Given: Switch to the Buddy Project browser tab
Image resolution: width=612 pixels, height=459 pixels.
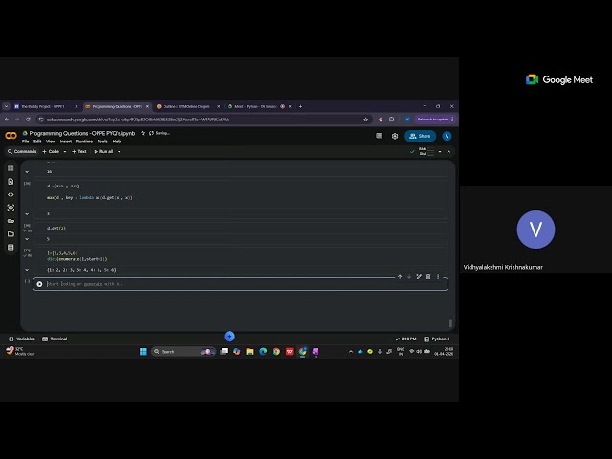Looking at the screenshot, I should pyautogui.click(x=42, y=106).
